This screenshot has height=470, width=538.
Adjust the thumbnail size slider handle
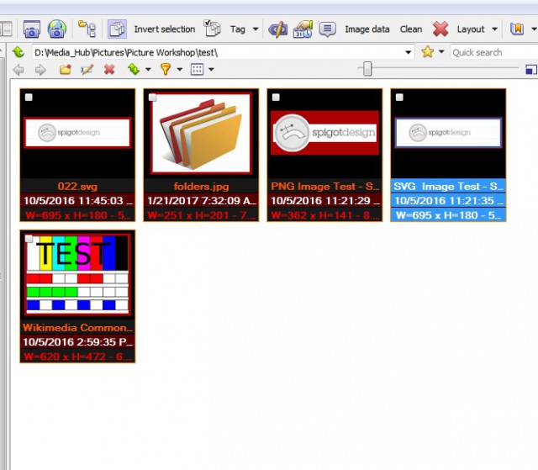[x=367, y=69]
